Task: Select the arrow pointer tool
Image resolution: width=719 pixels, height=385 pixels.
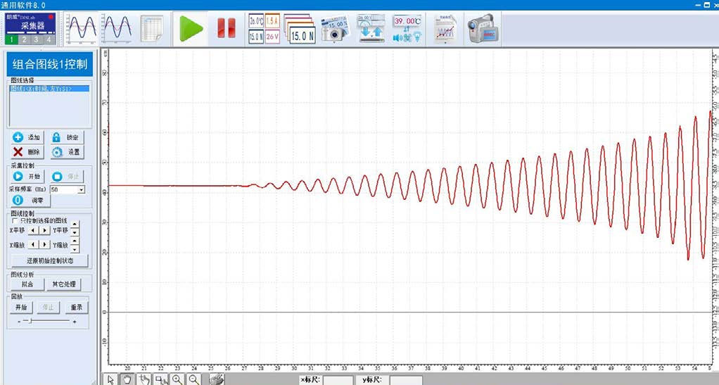Action: pyautogui.click(x=111, y=379)
